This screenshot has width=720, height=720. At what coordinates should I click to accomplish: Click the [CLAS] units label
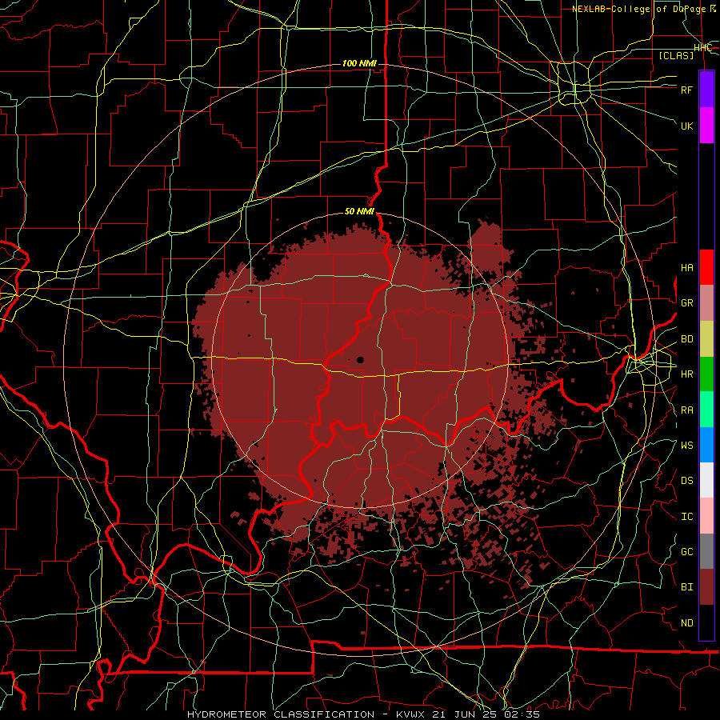[x=676, y=55]
